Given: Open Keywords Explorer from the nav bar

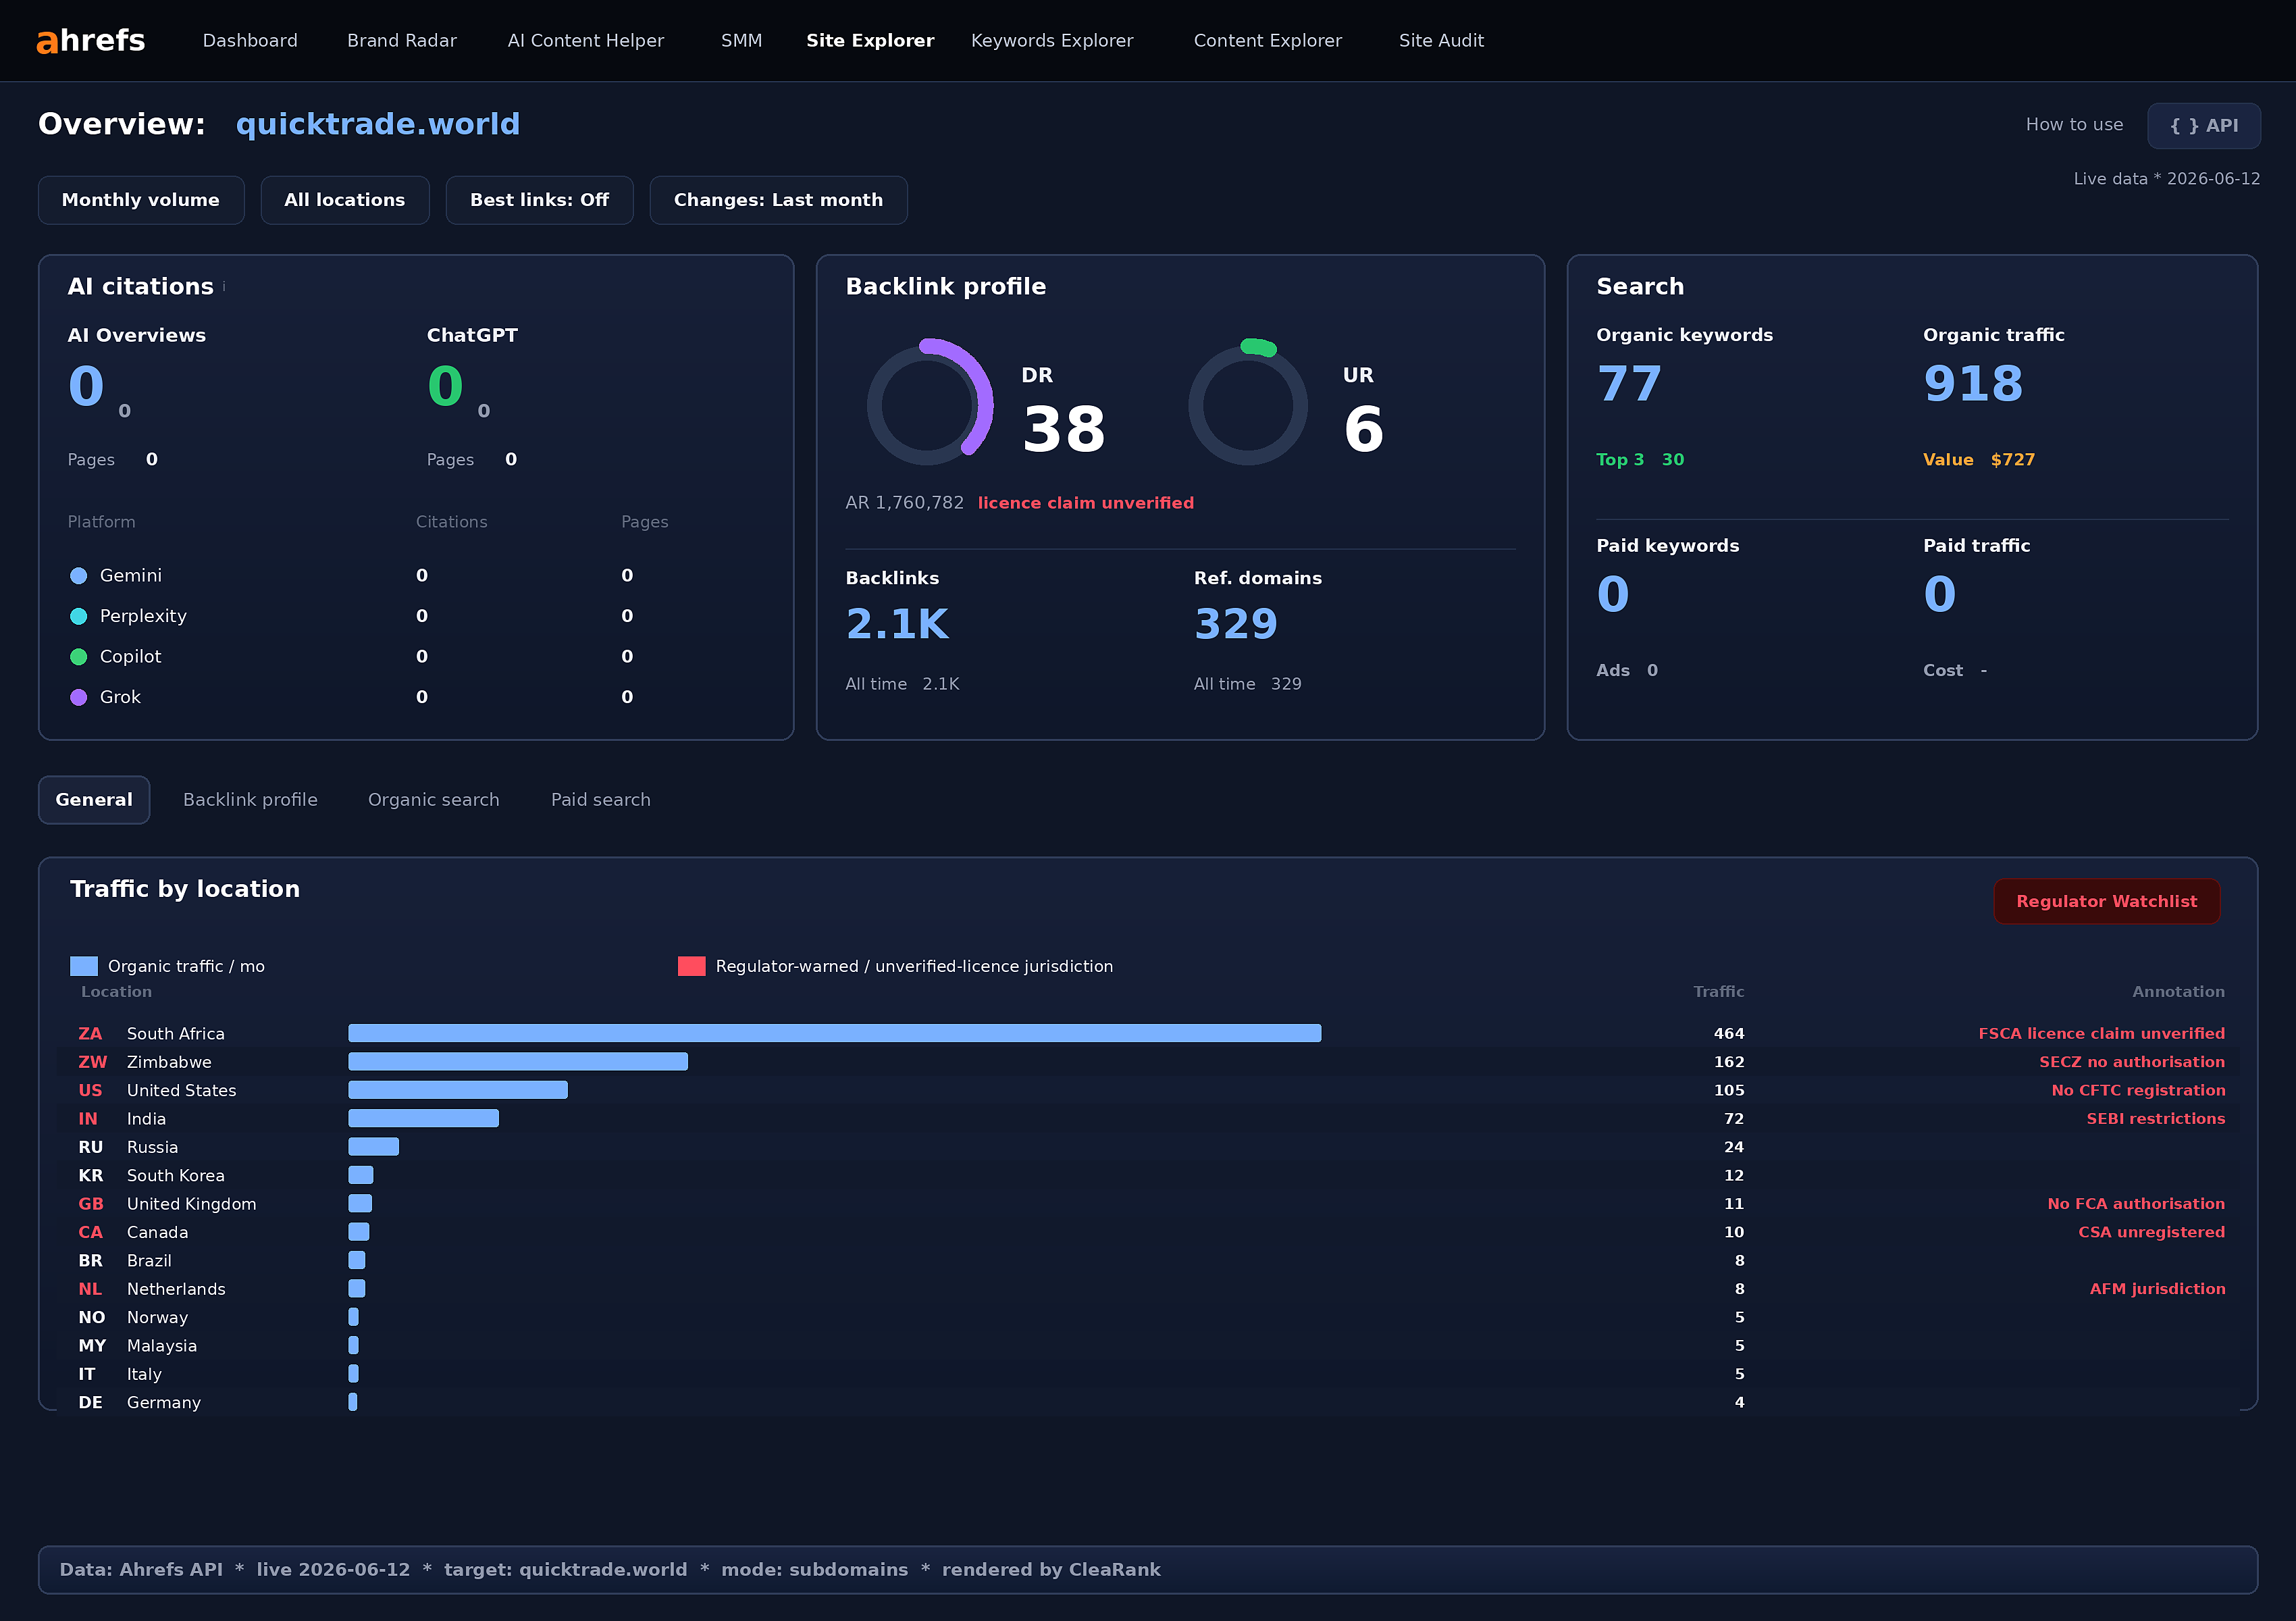Looking at the screenshot, I should click(1052, 41).
